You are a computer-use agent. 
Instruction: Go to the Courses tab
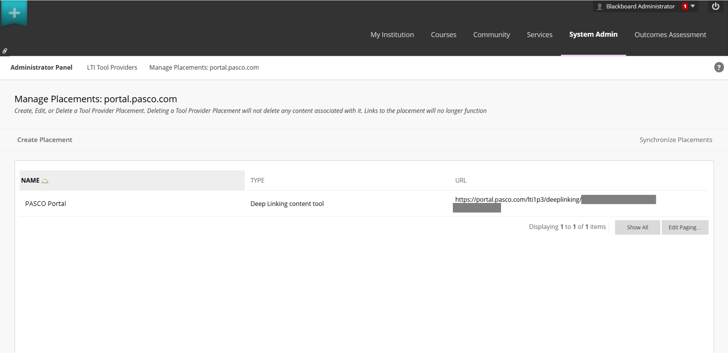[x=444, y=35]
